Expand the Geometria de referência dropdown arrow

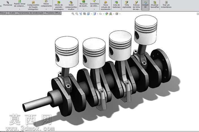point(94,9)
